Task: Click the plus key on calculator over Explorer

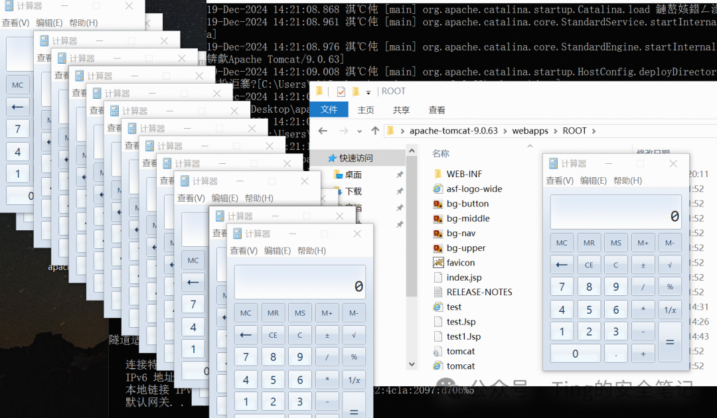Action: point(643,354)
